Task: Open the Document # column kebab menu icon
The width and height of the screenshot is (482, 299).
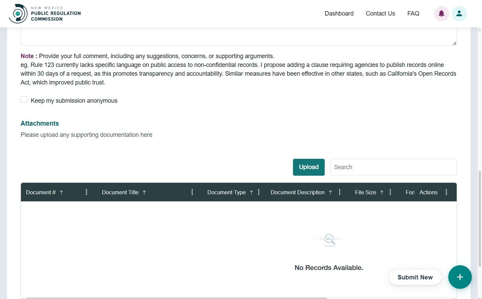Action: [x=86, y=192]
